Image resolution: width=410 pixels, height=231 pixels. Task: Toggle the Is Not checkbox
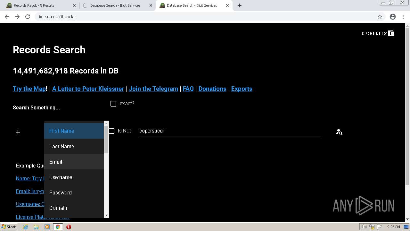(111, 131)
